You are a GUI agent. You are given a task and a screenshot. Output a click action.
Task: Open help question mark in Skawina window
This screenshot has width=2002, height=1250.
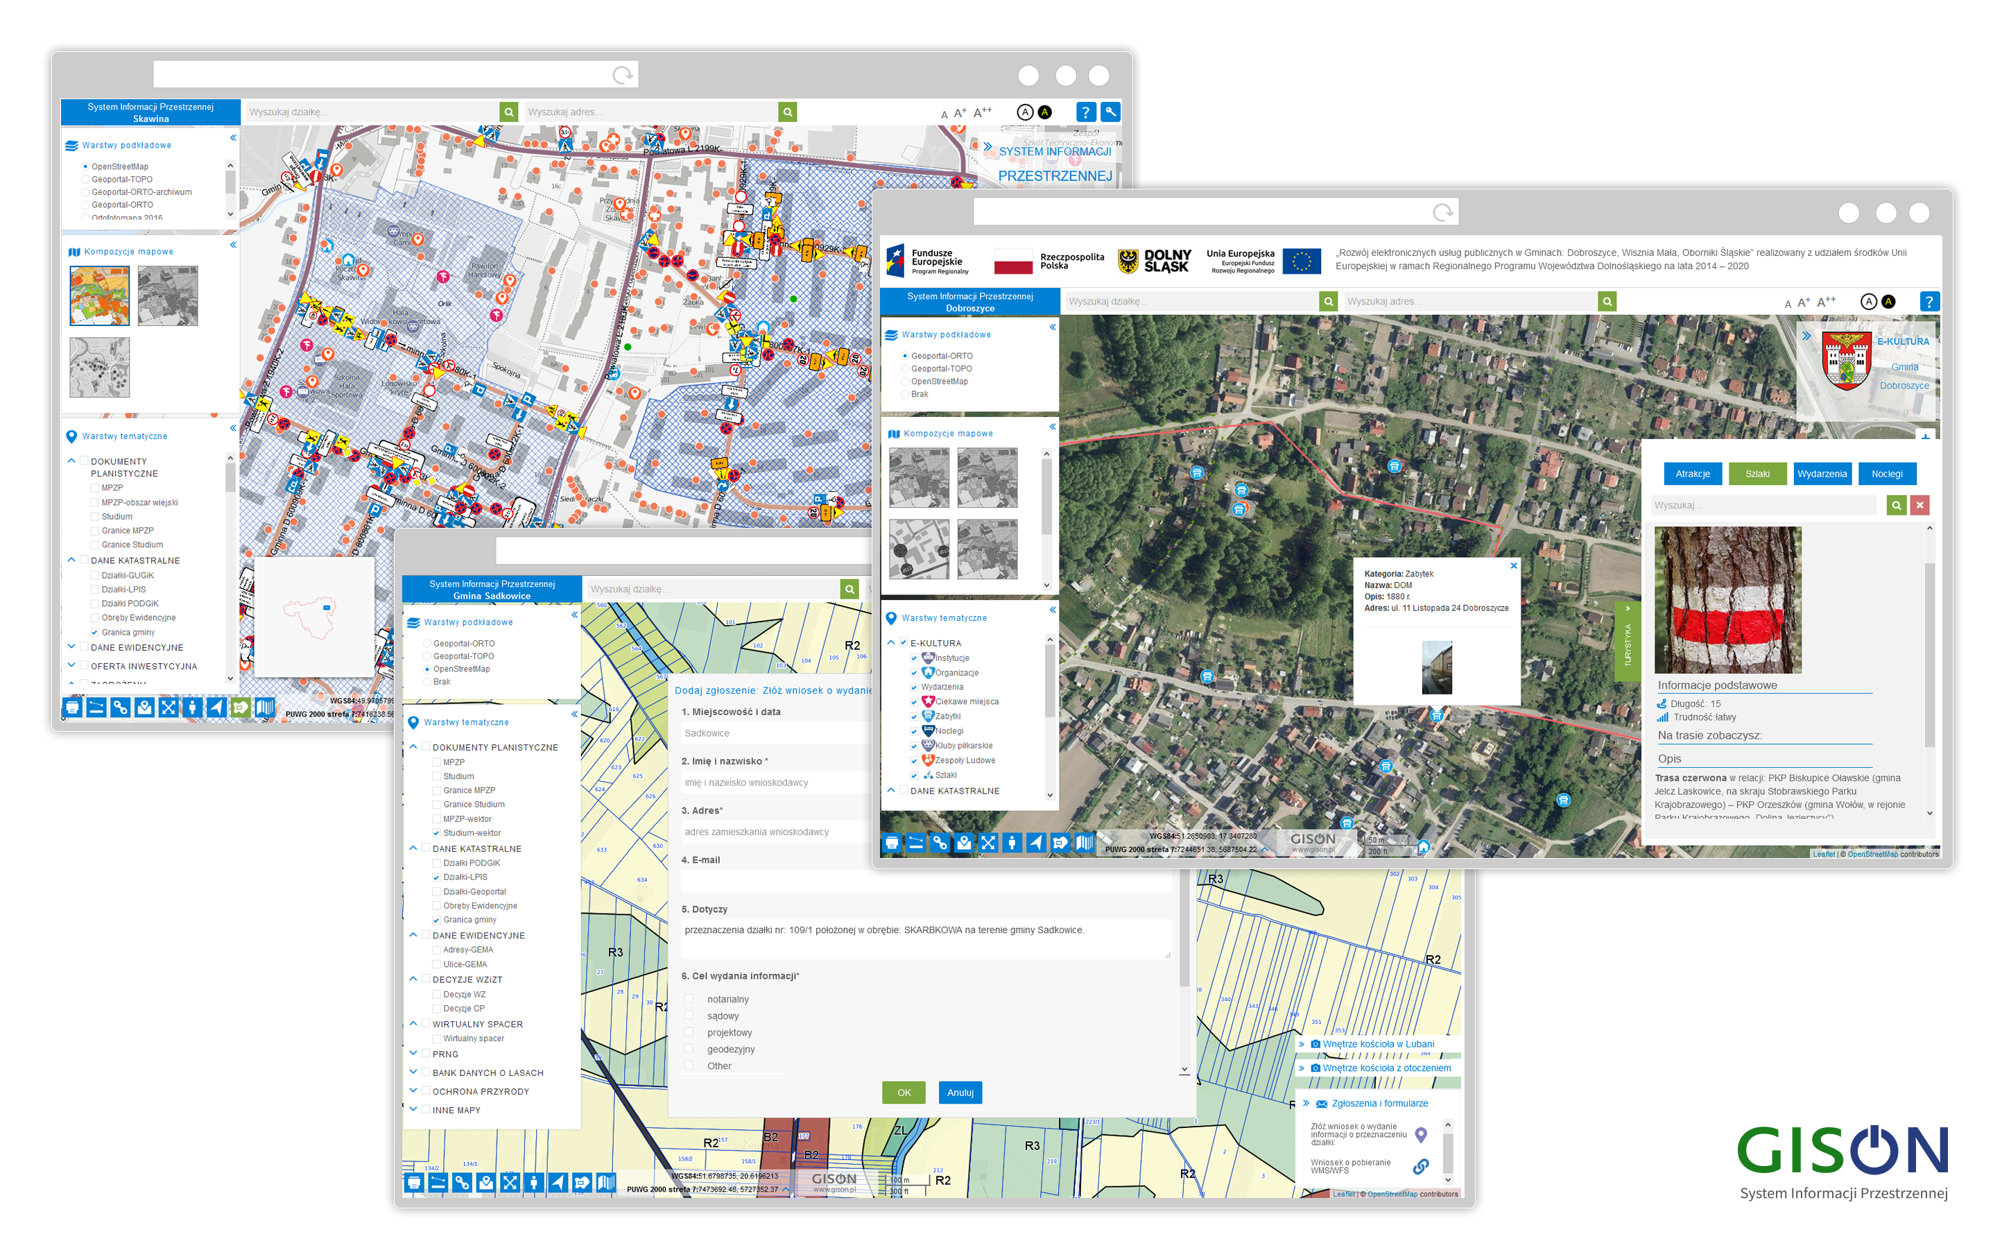[1086, 112]
